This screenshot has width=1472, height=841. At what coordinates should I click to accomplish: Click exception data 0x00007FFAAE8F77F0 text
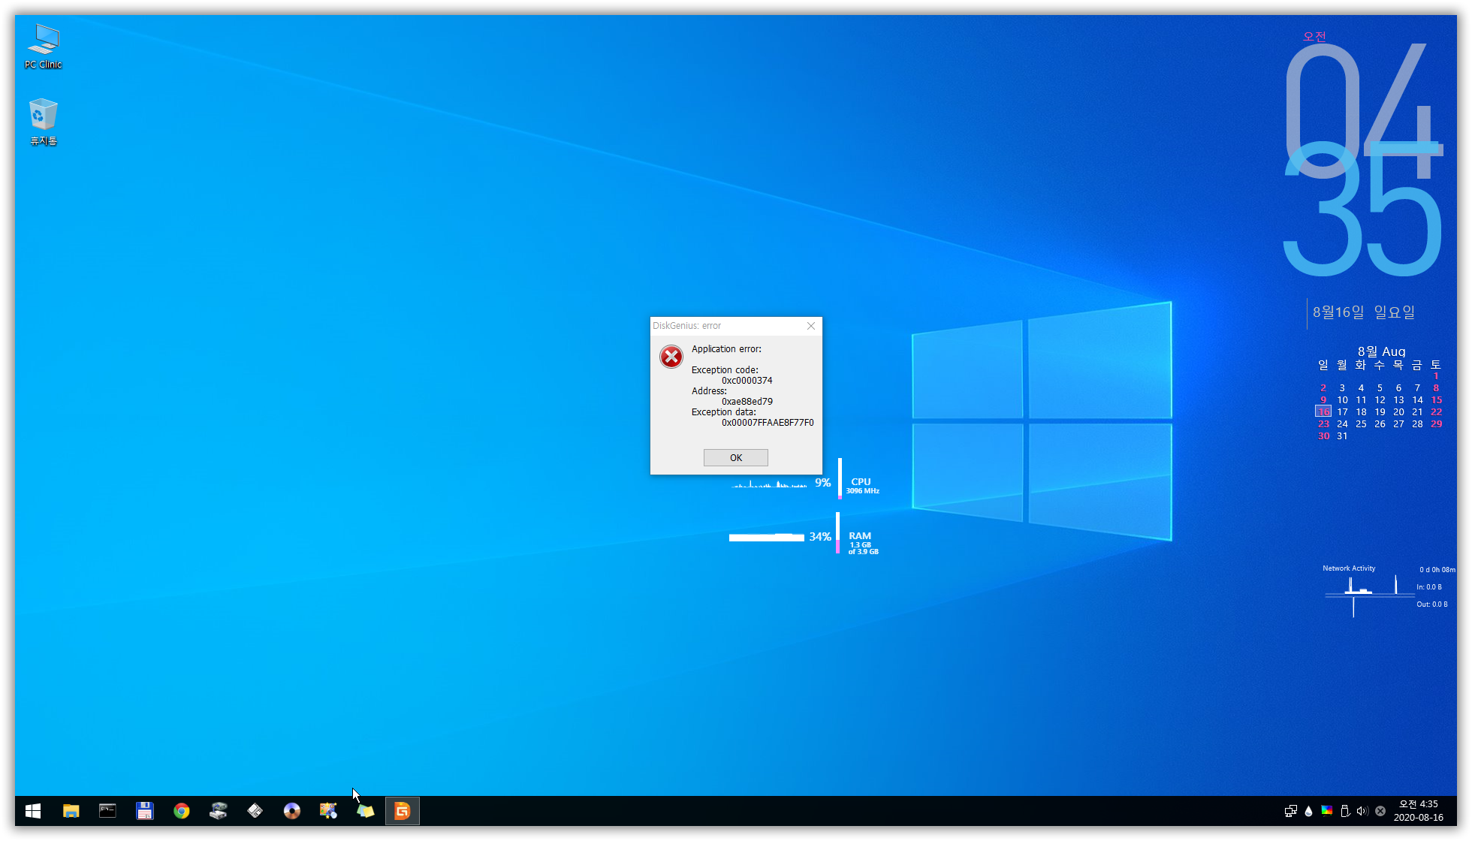[x=768, y=423]
